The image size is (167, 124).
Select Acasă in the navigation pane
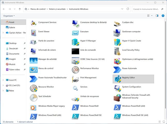[13, 22]
